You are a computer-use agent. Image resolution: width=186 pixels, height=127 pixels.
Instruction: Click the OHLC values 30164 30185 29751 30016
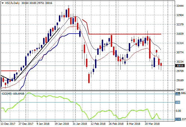(37, 3)
